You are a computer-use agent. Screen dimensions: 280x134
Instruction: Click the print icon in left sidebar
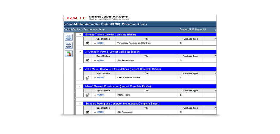tap(69, 45)
